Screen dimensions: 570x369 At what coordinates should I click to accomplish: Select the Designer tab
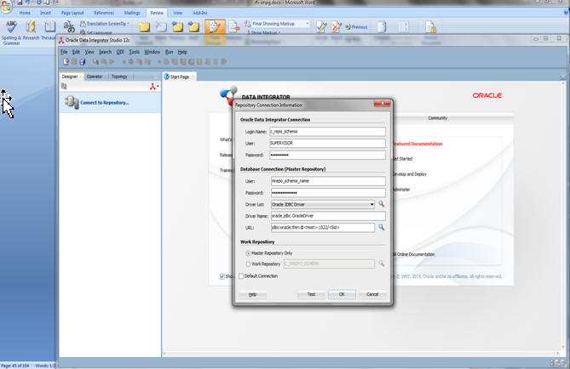pos(70,77)
